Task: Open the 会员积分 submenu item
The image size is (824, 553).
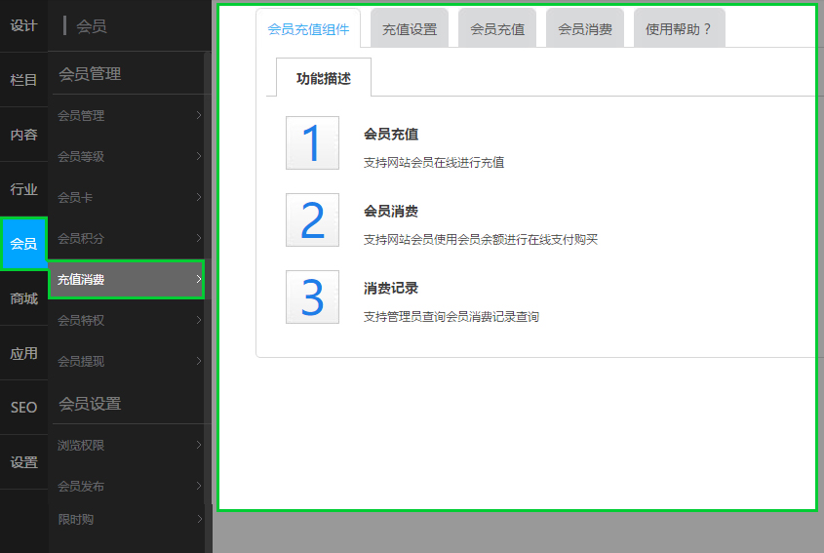Action: [x=127, y=238]
